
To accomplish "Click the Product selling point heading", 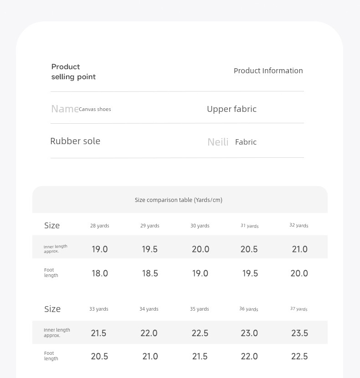I will click(x=73, y=71).
